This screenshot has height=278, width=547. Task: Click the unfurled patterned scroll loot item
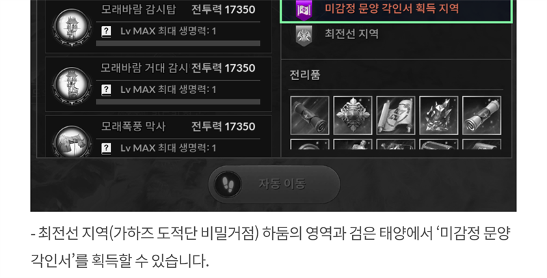[396, 115]
